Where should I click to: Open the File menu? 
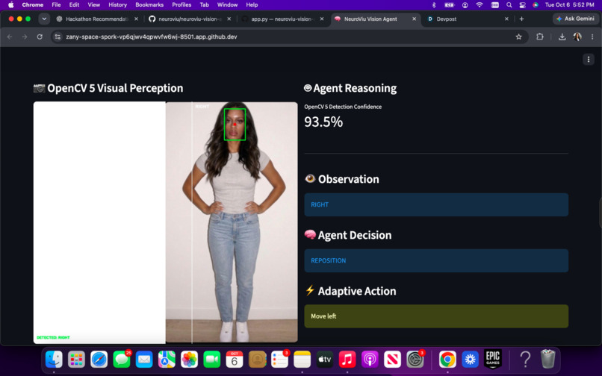pos(56,4)
